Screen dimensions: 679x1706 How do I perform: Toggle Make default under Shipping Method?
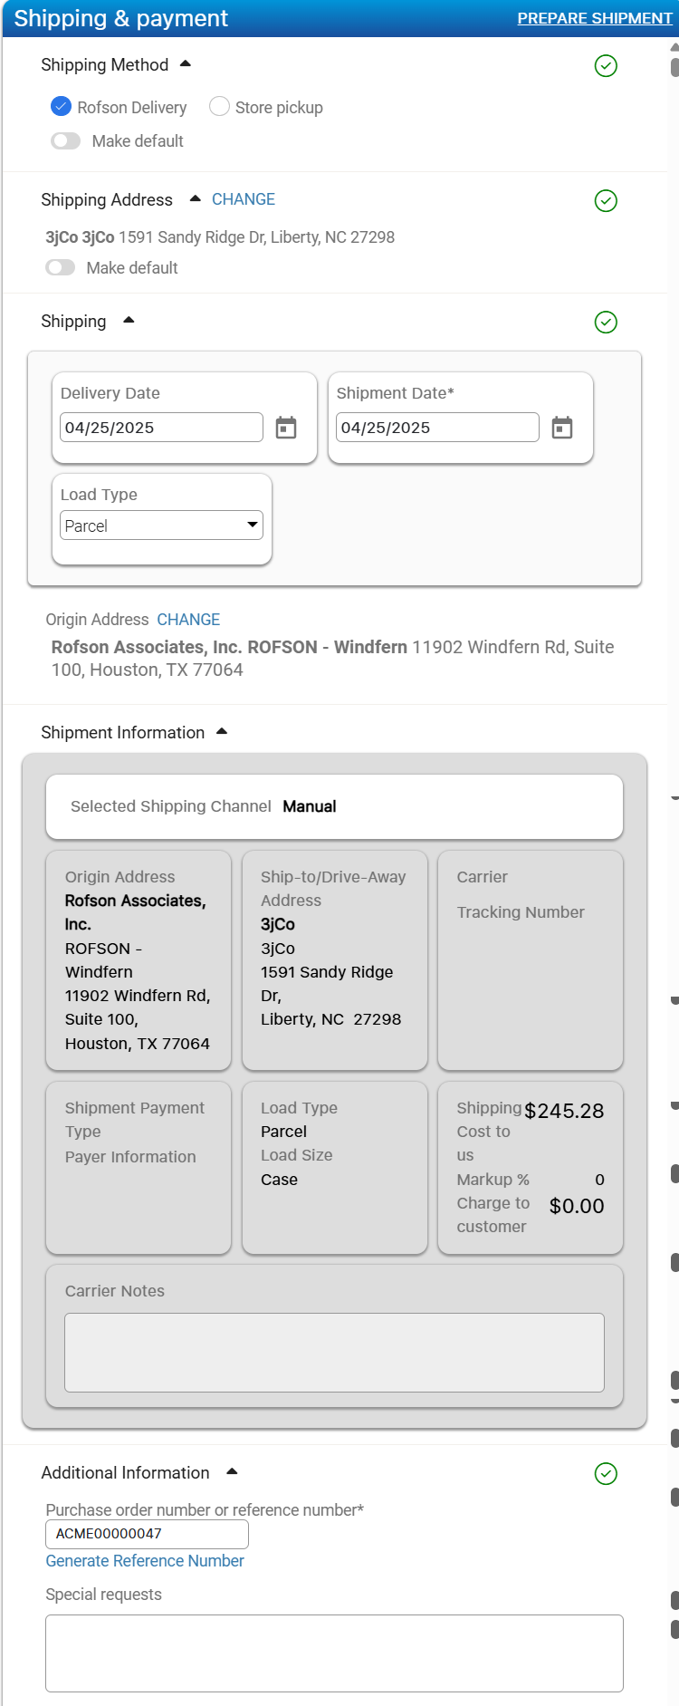66,141
